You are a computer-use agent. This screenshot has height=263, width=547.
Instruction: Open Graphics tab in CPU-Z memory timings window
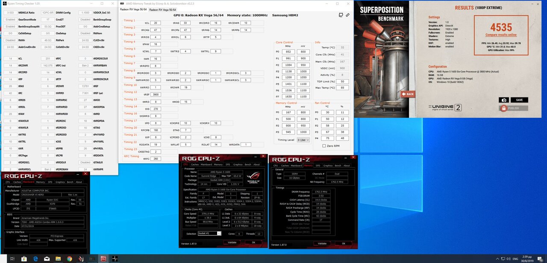point(328,166)
